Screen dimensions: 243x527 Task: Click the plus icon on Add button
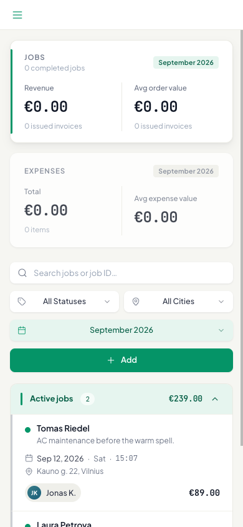coord(111,360)
